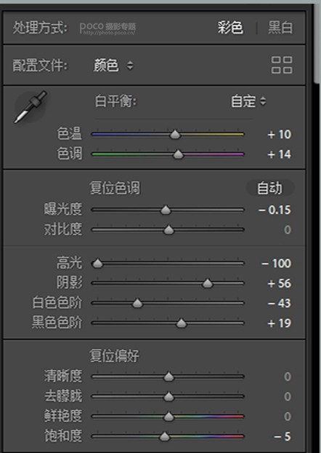The width and height of the screenshot is (321, 453).
Task: Click the 色温 temperature slider handle
Action: click(x=175, y=134)
